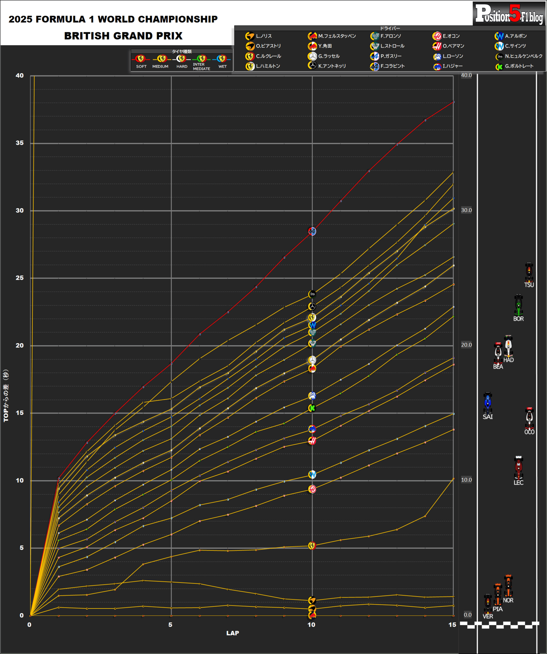This screenshot has width=547, height=654.
Task: Click the blue SAI Williams car
Action: (488, 403)
